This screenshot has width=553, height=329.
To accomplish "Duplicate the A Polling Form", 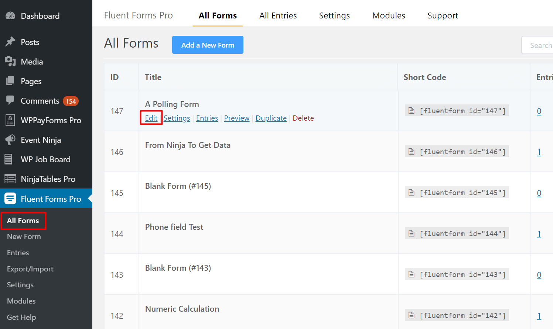I will tap(271, 118).
